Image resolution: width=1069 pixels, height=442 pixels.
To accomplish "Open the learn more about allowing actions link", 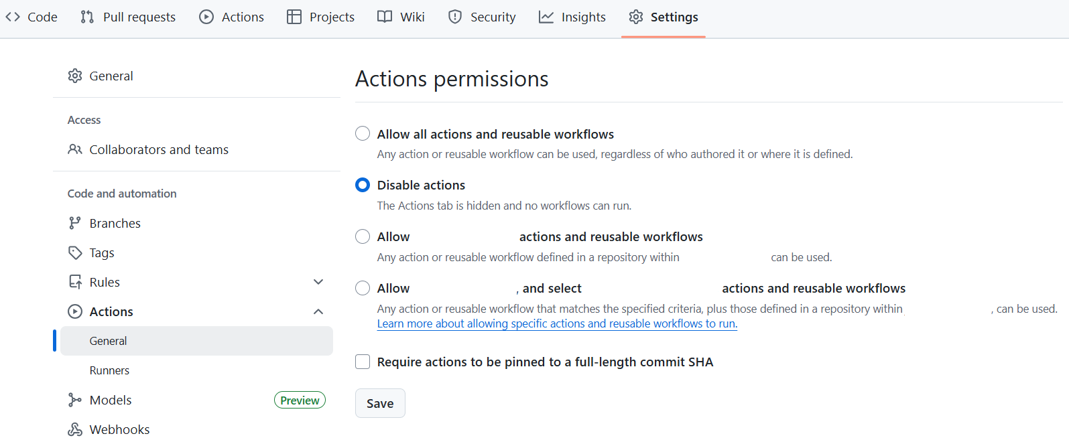I will point(556,323).
